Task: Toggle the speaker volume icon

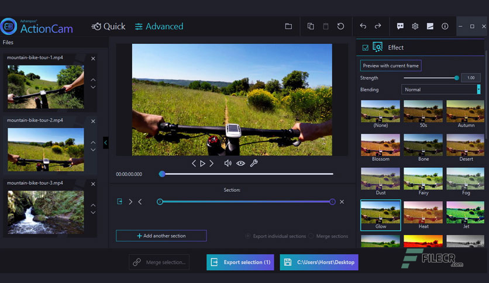Action: (x=228, y=163)
